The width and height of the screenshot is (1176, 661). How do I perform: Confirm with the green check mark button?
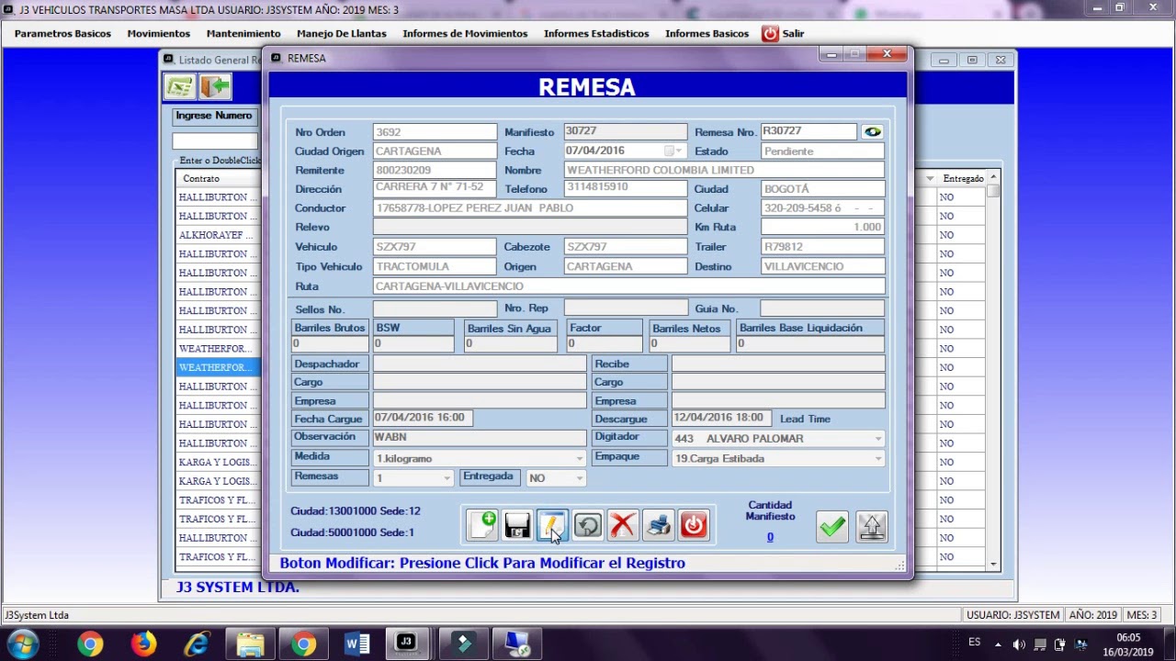[x=832, y=526]
